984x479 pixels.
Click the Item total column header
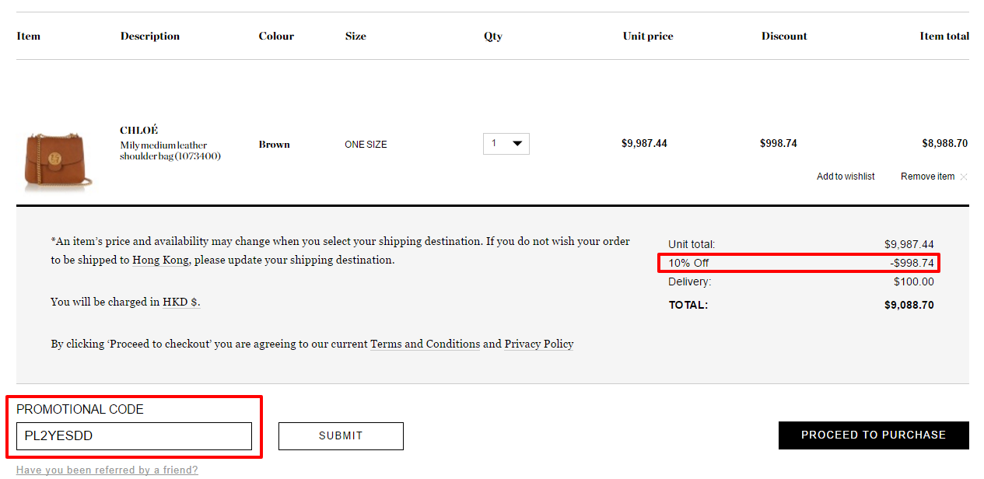(x=944, y=37)
